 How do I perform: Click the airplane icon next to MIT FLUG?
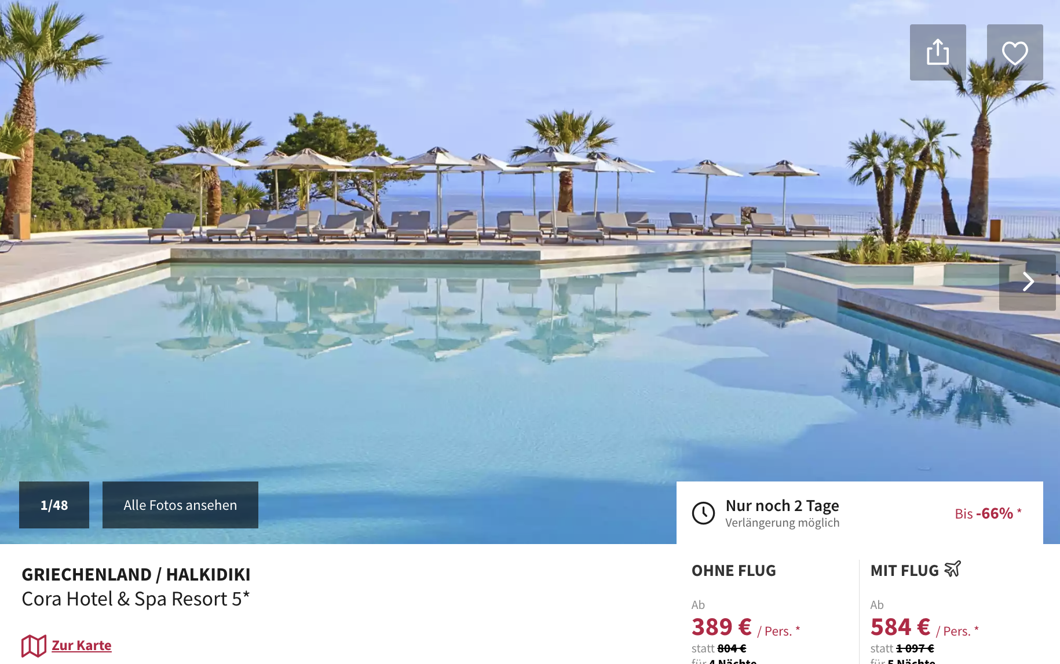point(953,569)
